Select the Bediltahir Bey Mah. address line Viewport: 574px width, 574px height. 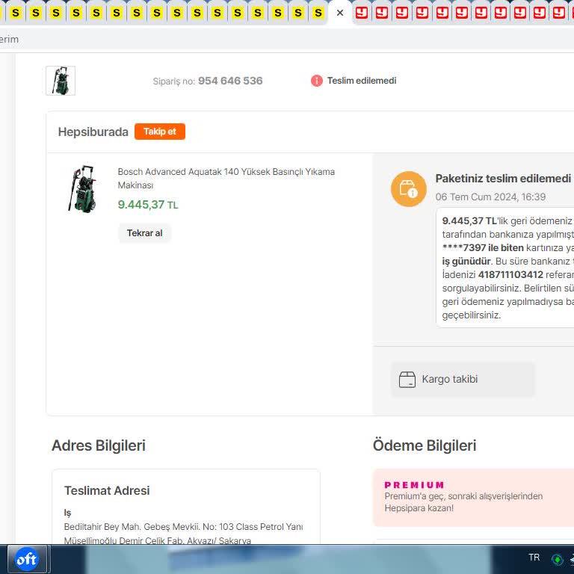point(183,527)
